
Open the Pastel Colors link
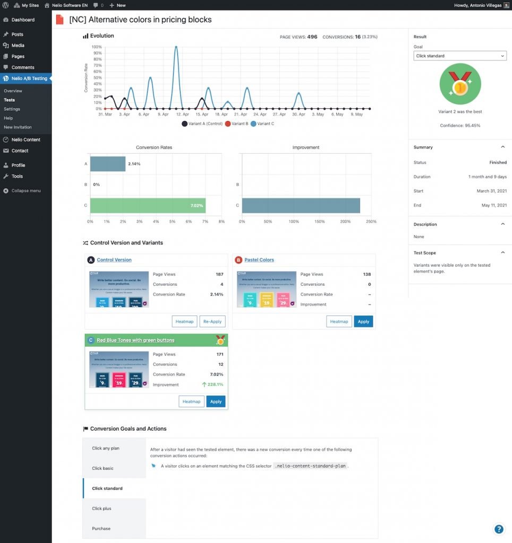[259, 260]
